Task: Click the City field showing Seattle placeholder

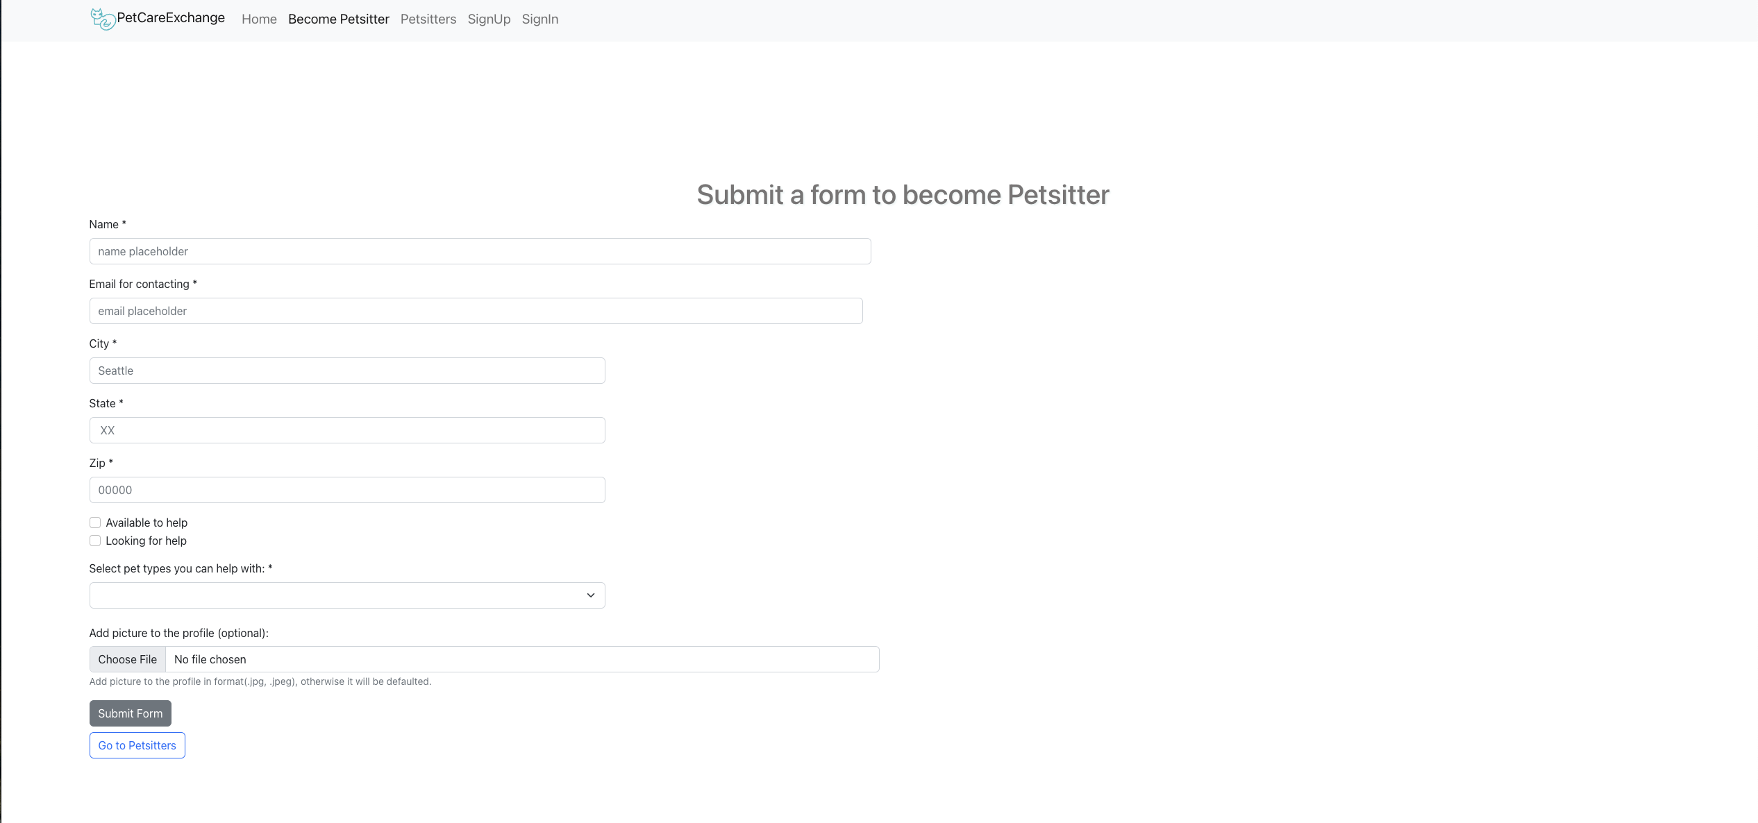Action: (x=346, y=370)
